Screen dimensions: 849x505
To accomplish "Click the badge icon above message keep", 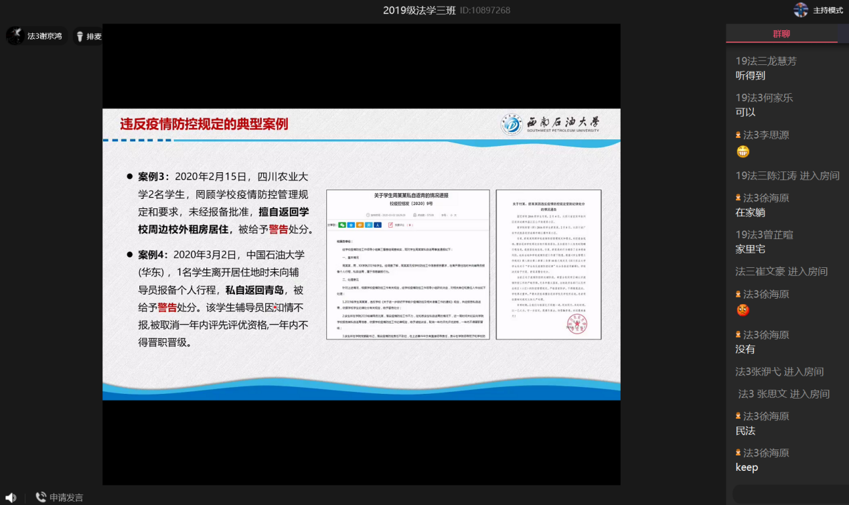I will tap(739, 453).
